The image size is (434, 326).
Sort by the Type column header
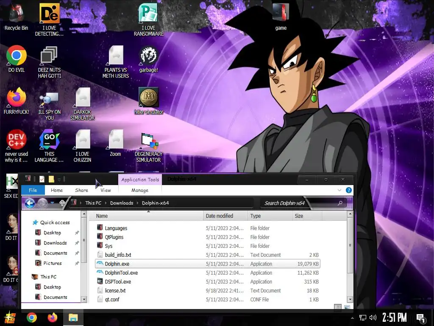[x=270, y=216]
